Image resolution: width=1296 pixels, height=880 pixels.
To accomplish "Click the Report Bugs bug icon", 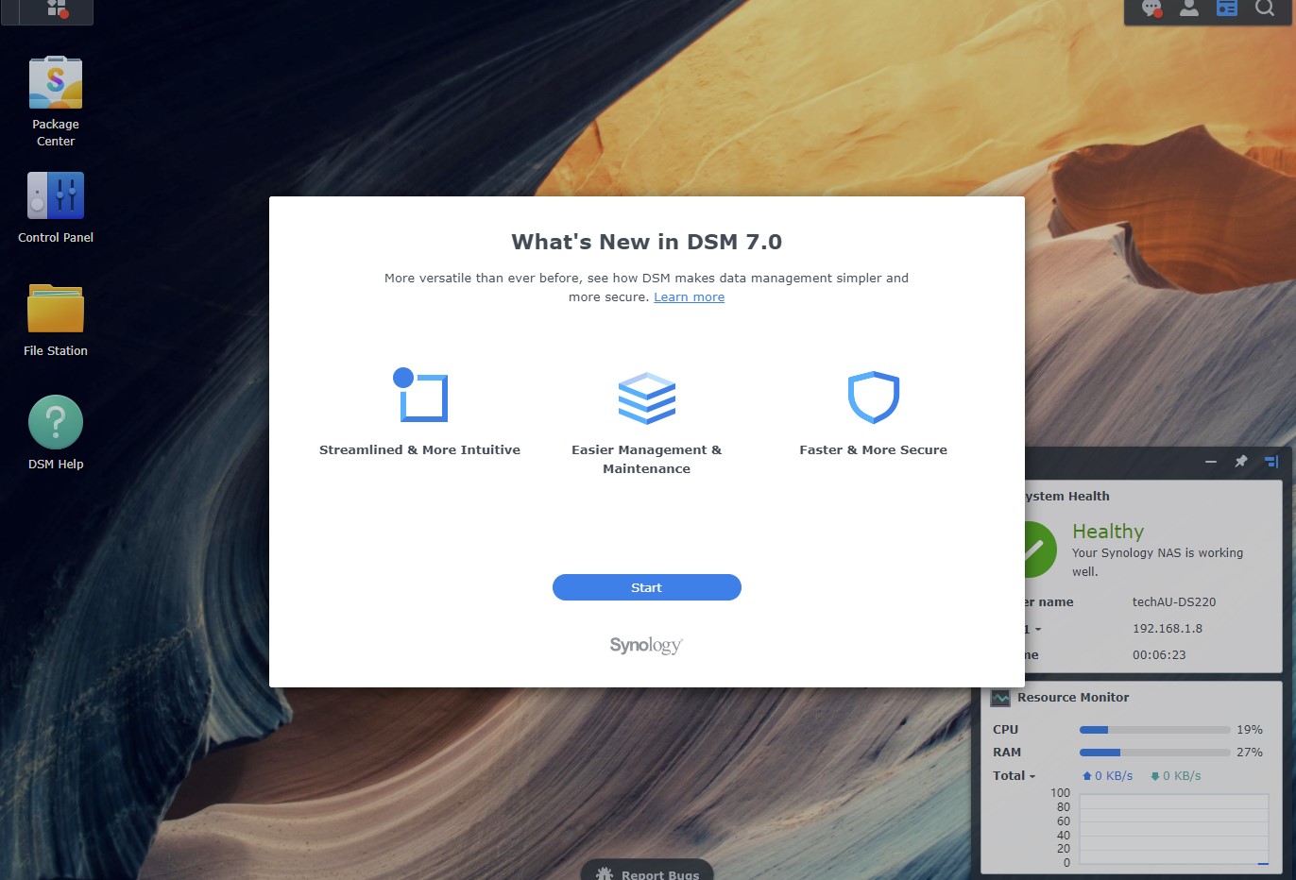I will tap(605, 874).
